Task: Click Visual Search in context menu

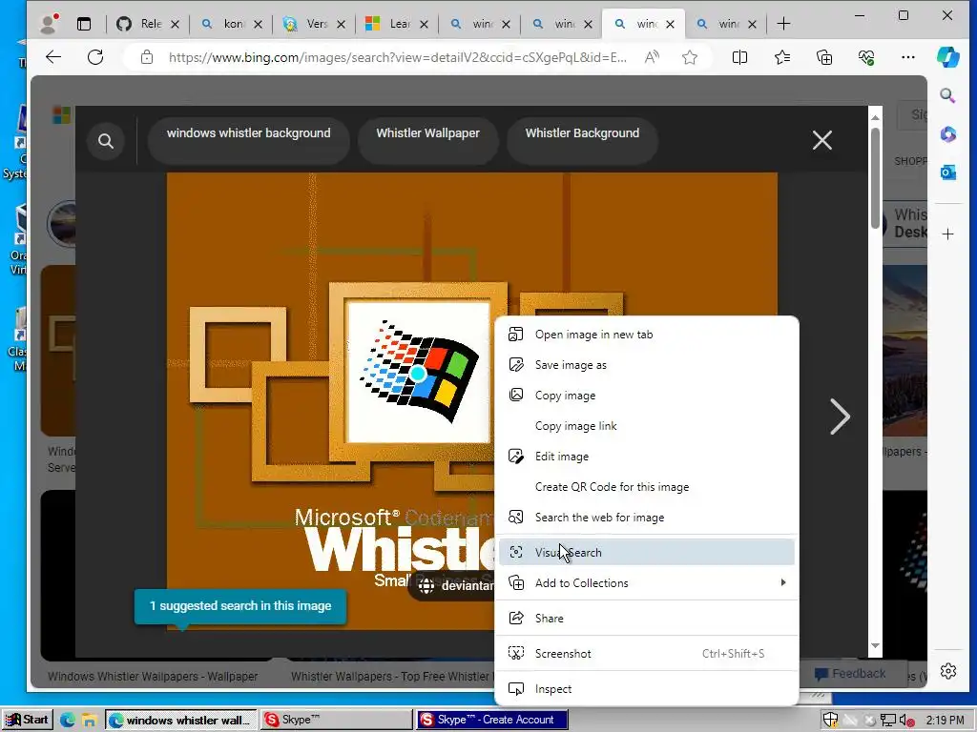Action: pos(646,552)
